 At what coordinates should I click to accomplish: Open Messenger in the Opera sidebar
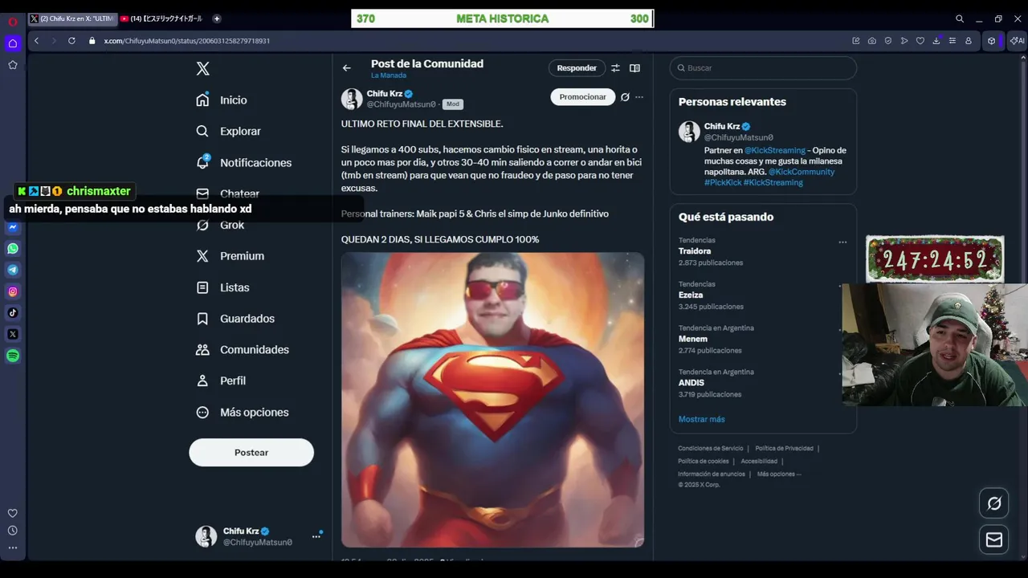13,227
